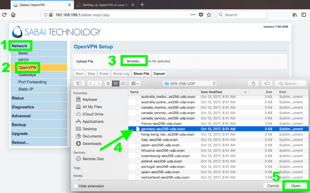The image size is (310, 193).
Task: Open the Network menu section
Action: [x=20, y=46]
